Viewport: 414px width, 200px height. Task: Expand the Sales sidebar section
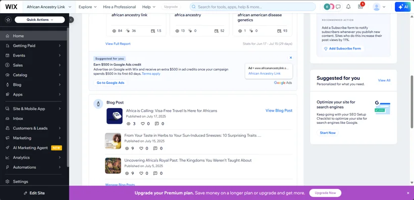click(x=33, y=65)
